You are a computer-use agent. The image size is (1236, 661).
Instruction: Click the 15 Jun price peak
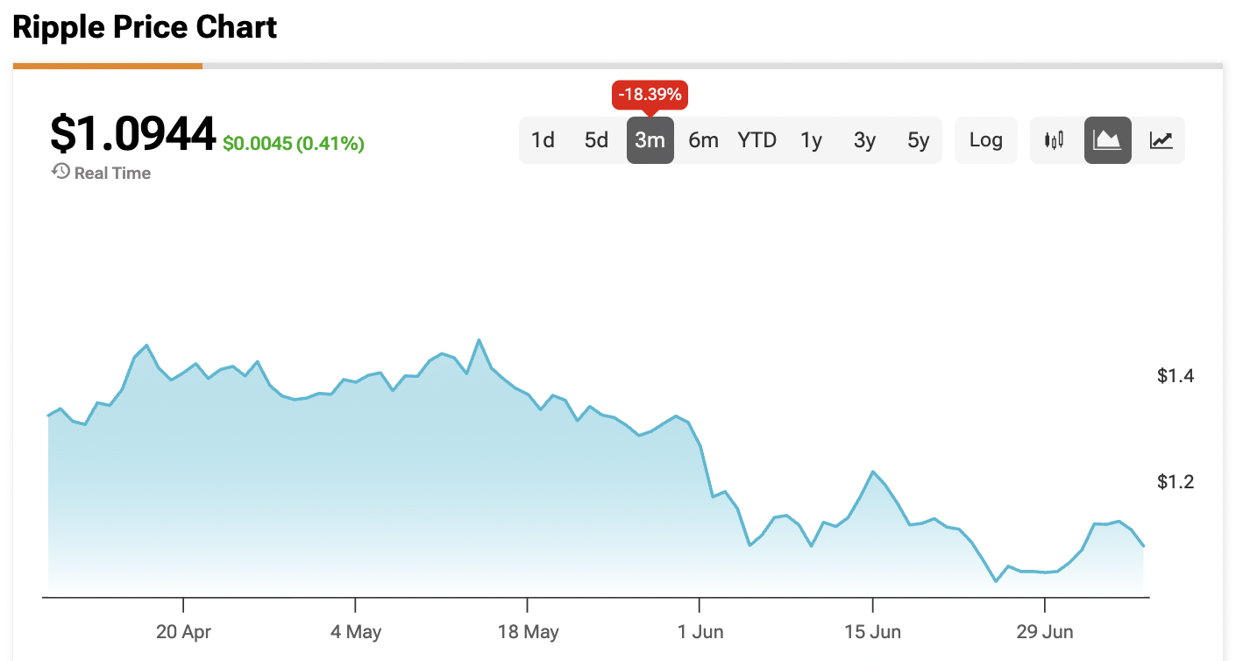tap(873, 472)
